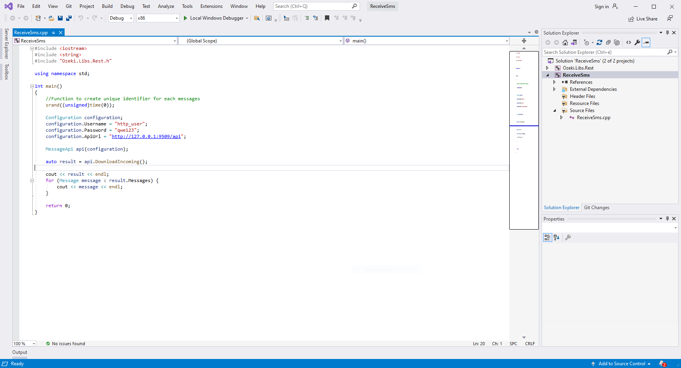
Task: Open notifications bell in status bar
Action: click(662, 364)
